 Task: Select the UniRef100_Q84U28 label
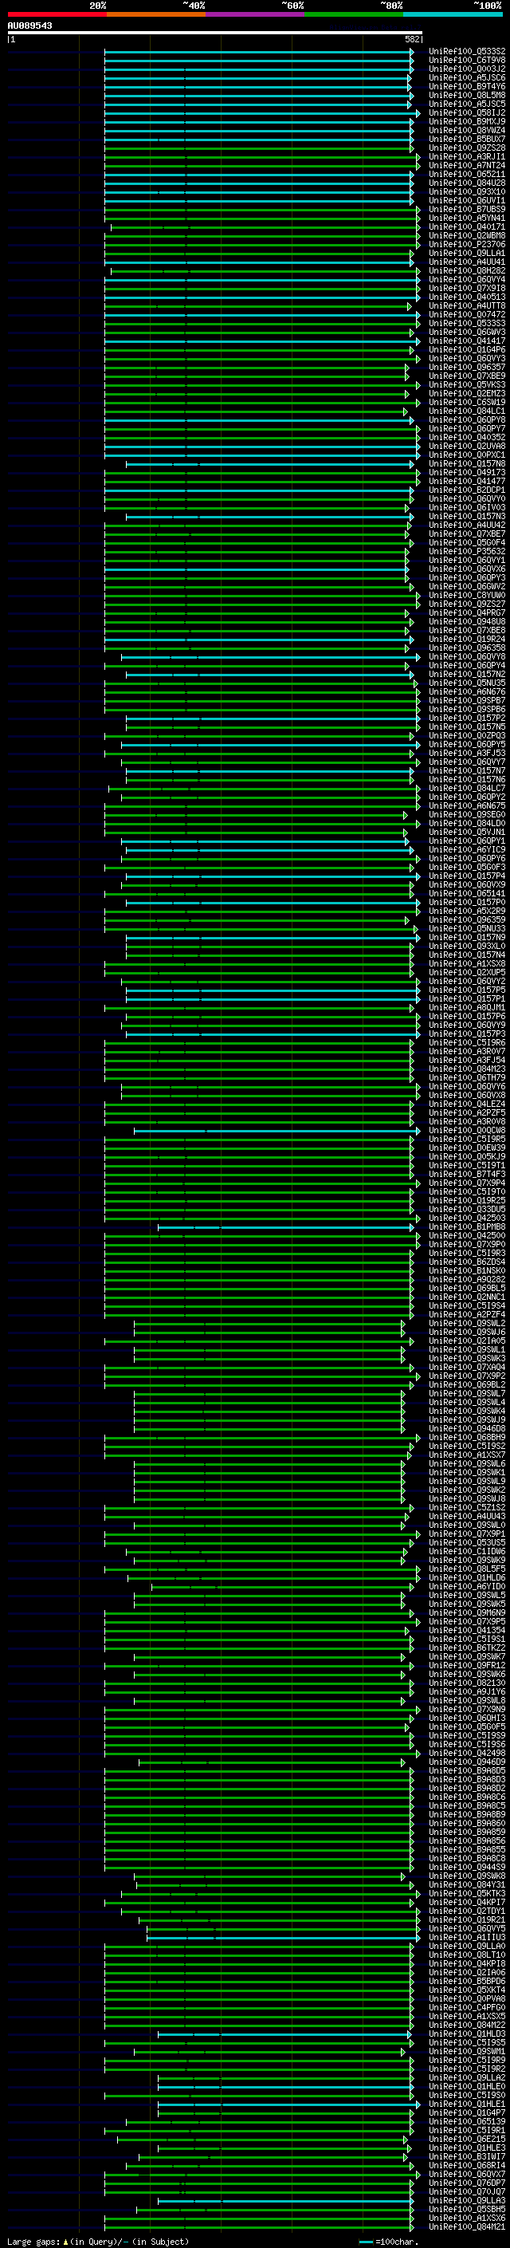[467, 183]
